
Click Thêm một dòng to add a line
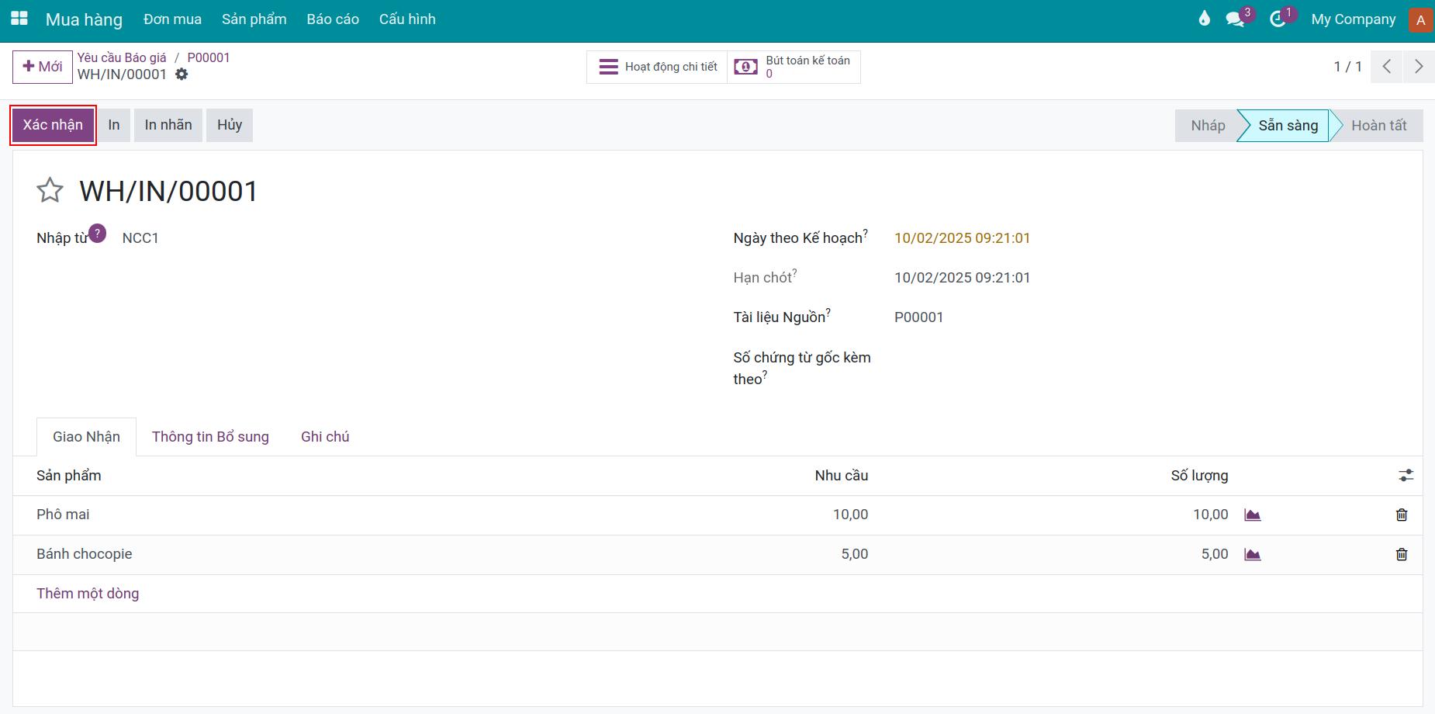88,594
